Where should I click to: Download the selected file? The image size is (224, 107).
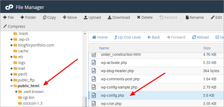pos(119,17)
